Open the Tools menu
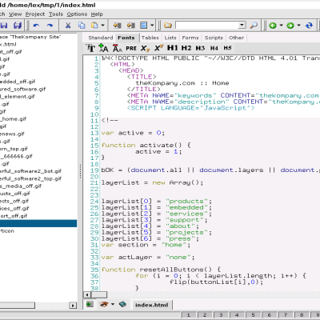Screen dimensions: 320x320 coord(56,14)
